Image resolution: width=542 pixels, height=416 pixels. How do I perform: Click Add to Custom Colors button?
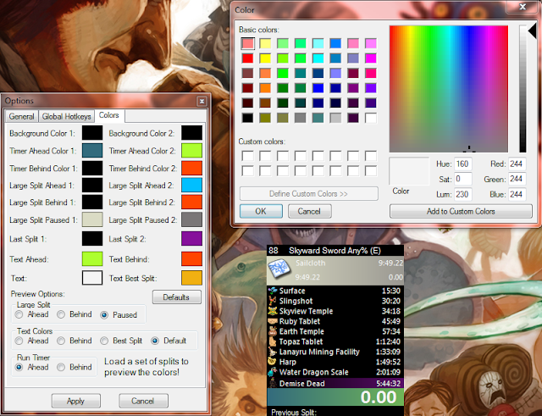[x=461, y=211]
